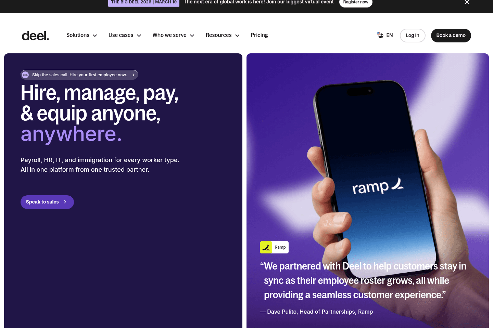Click the deel. logo
The height and width of the screenshot is (328, 493).
[x=35, y=36]
